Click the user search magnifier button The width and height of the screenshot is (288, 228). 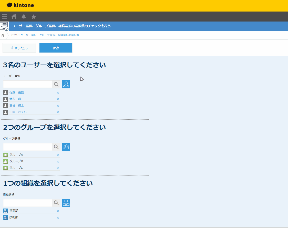[56, 84]
